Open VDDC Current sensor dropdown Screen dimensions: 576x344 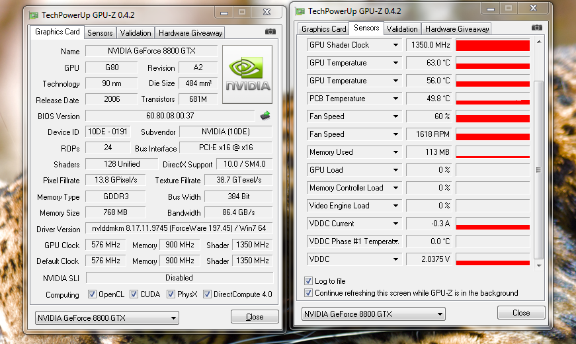click(395, 224)
